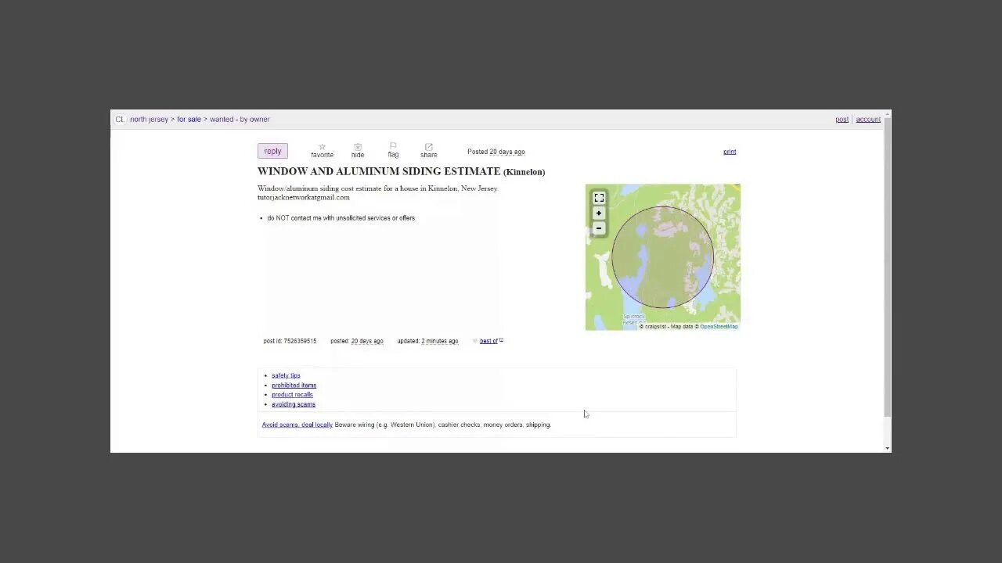Go to the for sale breadcrumb
The image size is (1002, 563).
(189, 120)
